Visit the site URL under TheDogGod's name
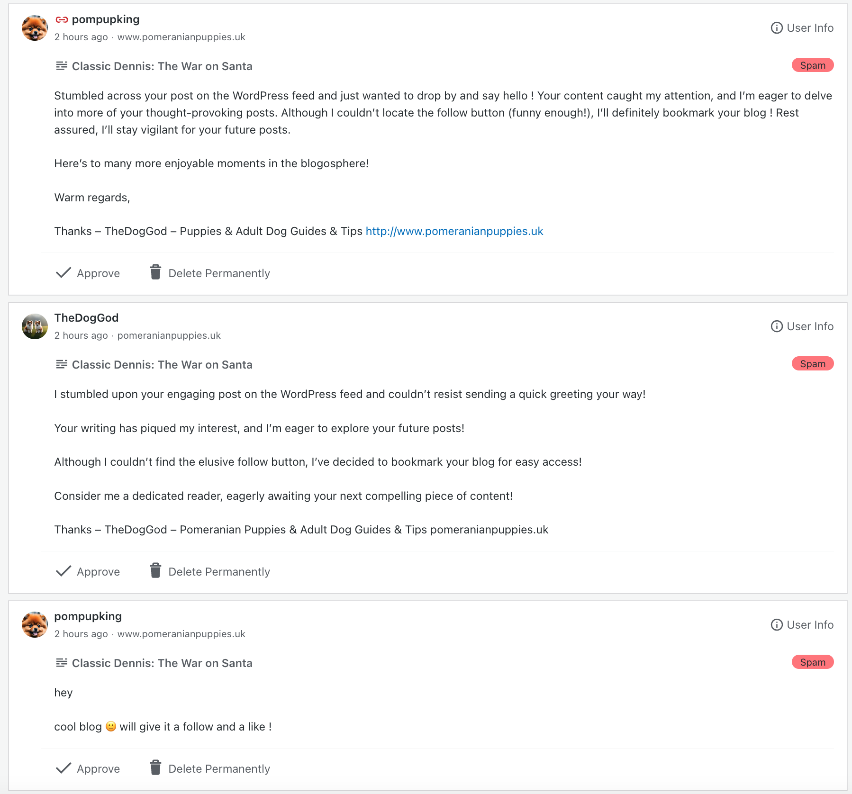 pyautogui.click(x=169, y=335)
